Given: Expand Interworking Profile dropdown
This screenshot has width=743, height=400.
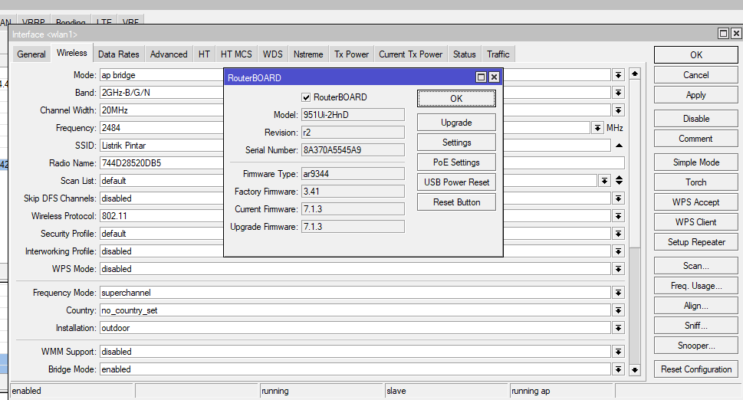Looking at the screenshot, I should [x=618, y=251].
